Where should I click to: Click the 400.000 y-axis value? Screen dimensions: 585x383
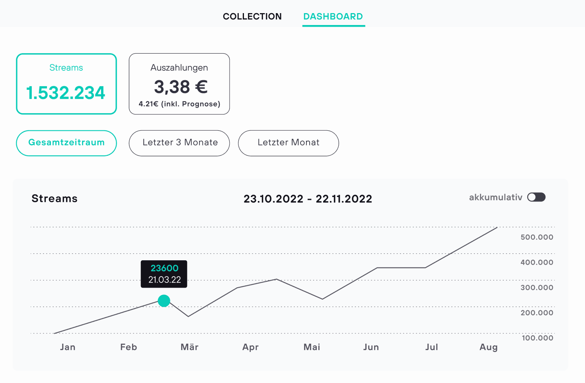coord(537,262)
